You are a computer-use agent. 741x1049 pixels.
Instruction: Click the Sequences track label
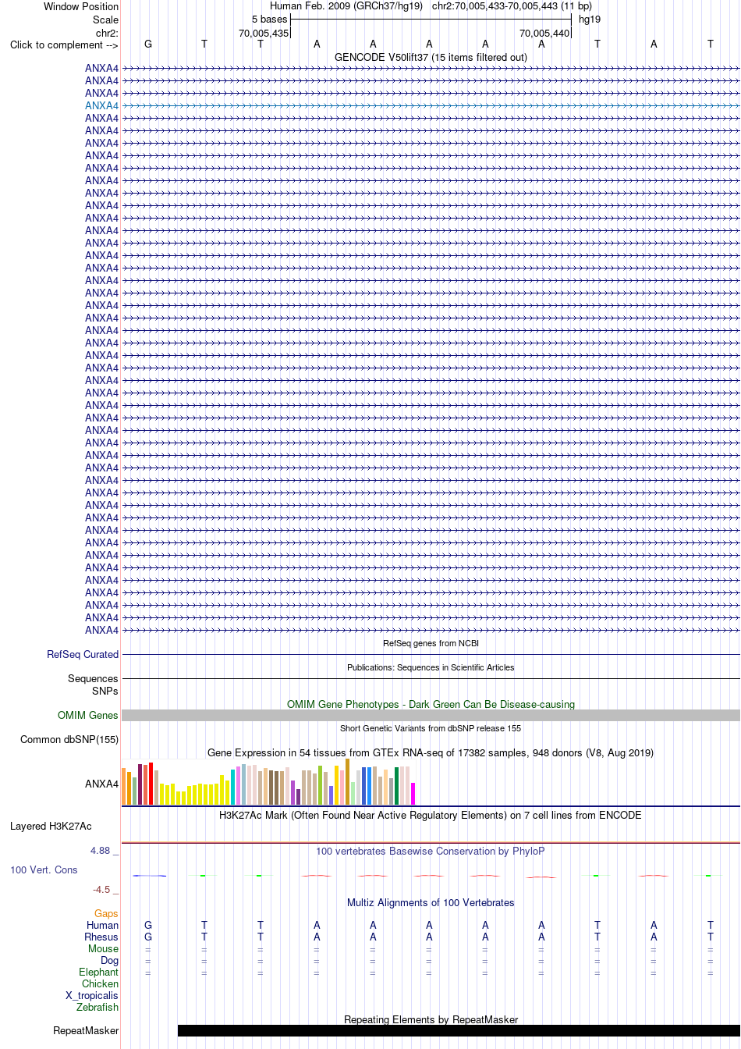coord(93,678)
